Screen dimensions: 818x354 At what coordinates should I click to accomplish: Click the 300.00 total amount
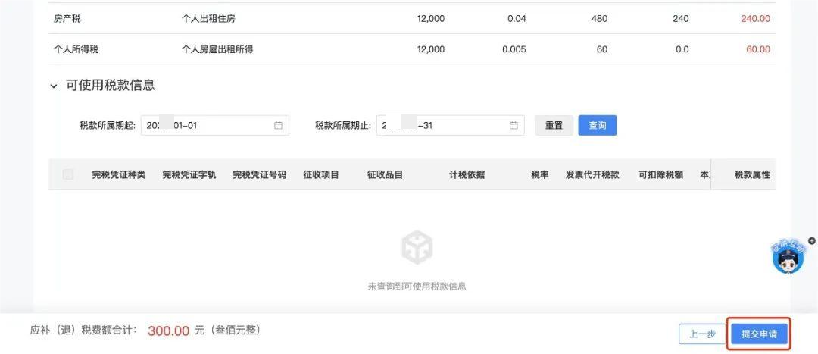click(168, 331)
